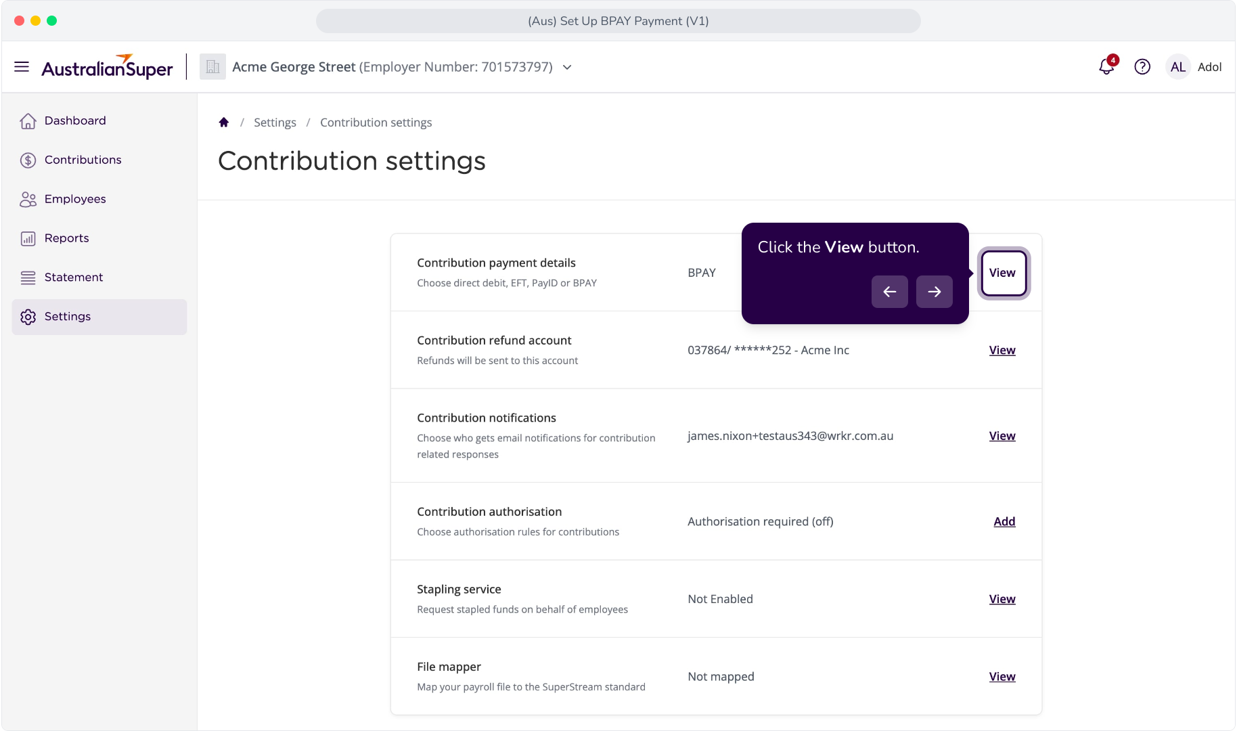Click the highlighted View button for payment details
Viewport: 1237px width, 731px height.
(1004, 273)
